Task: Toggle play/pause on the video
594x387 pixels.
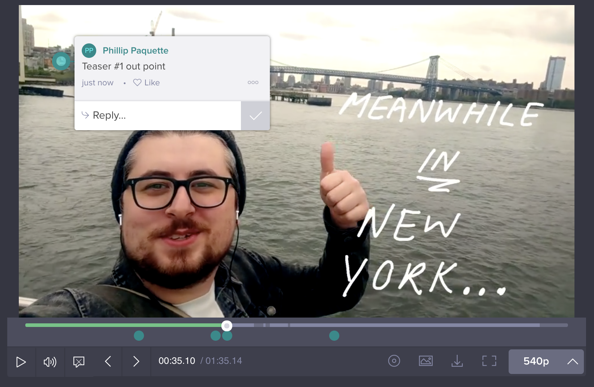Action: [21, 361]
